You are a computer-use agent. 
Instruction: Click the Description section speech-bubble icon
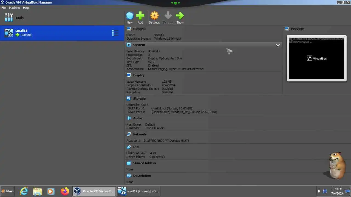pos(129,176)
